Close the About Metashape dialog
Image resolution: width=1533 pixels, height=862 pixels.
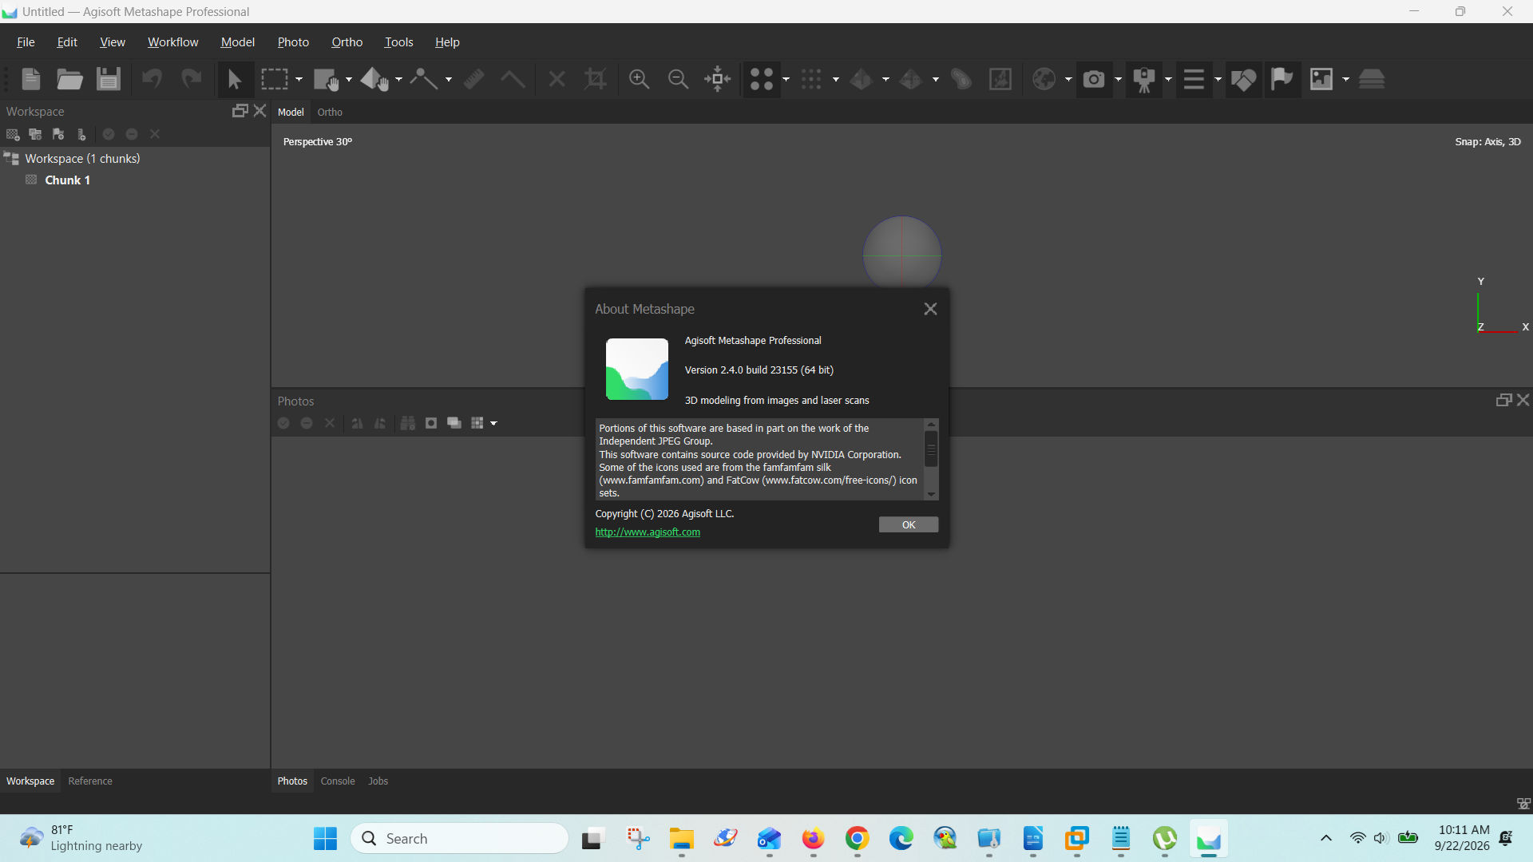click(930, 309)
